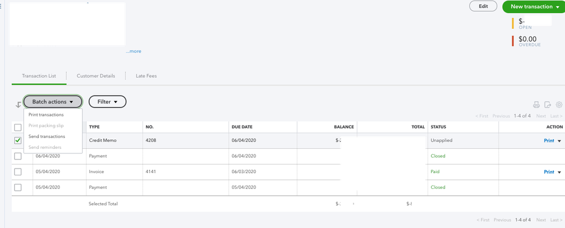Click the Edit button
This screenshot has width=565, height=228.
click(483, 6)
